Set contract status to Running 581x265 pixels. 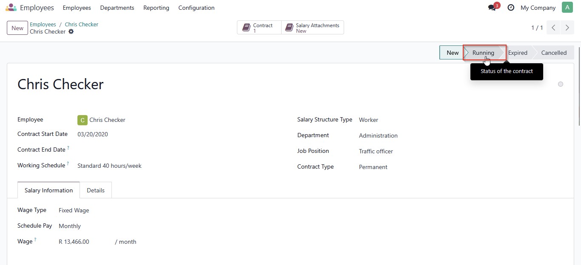tap(484, 53)
